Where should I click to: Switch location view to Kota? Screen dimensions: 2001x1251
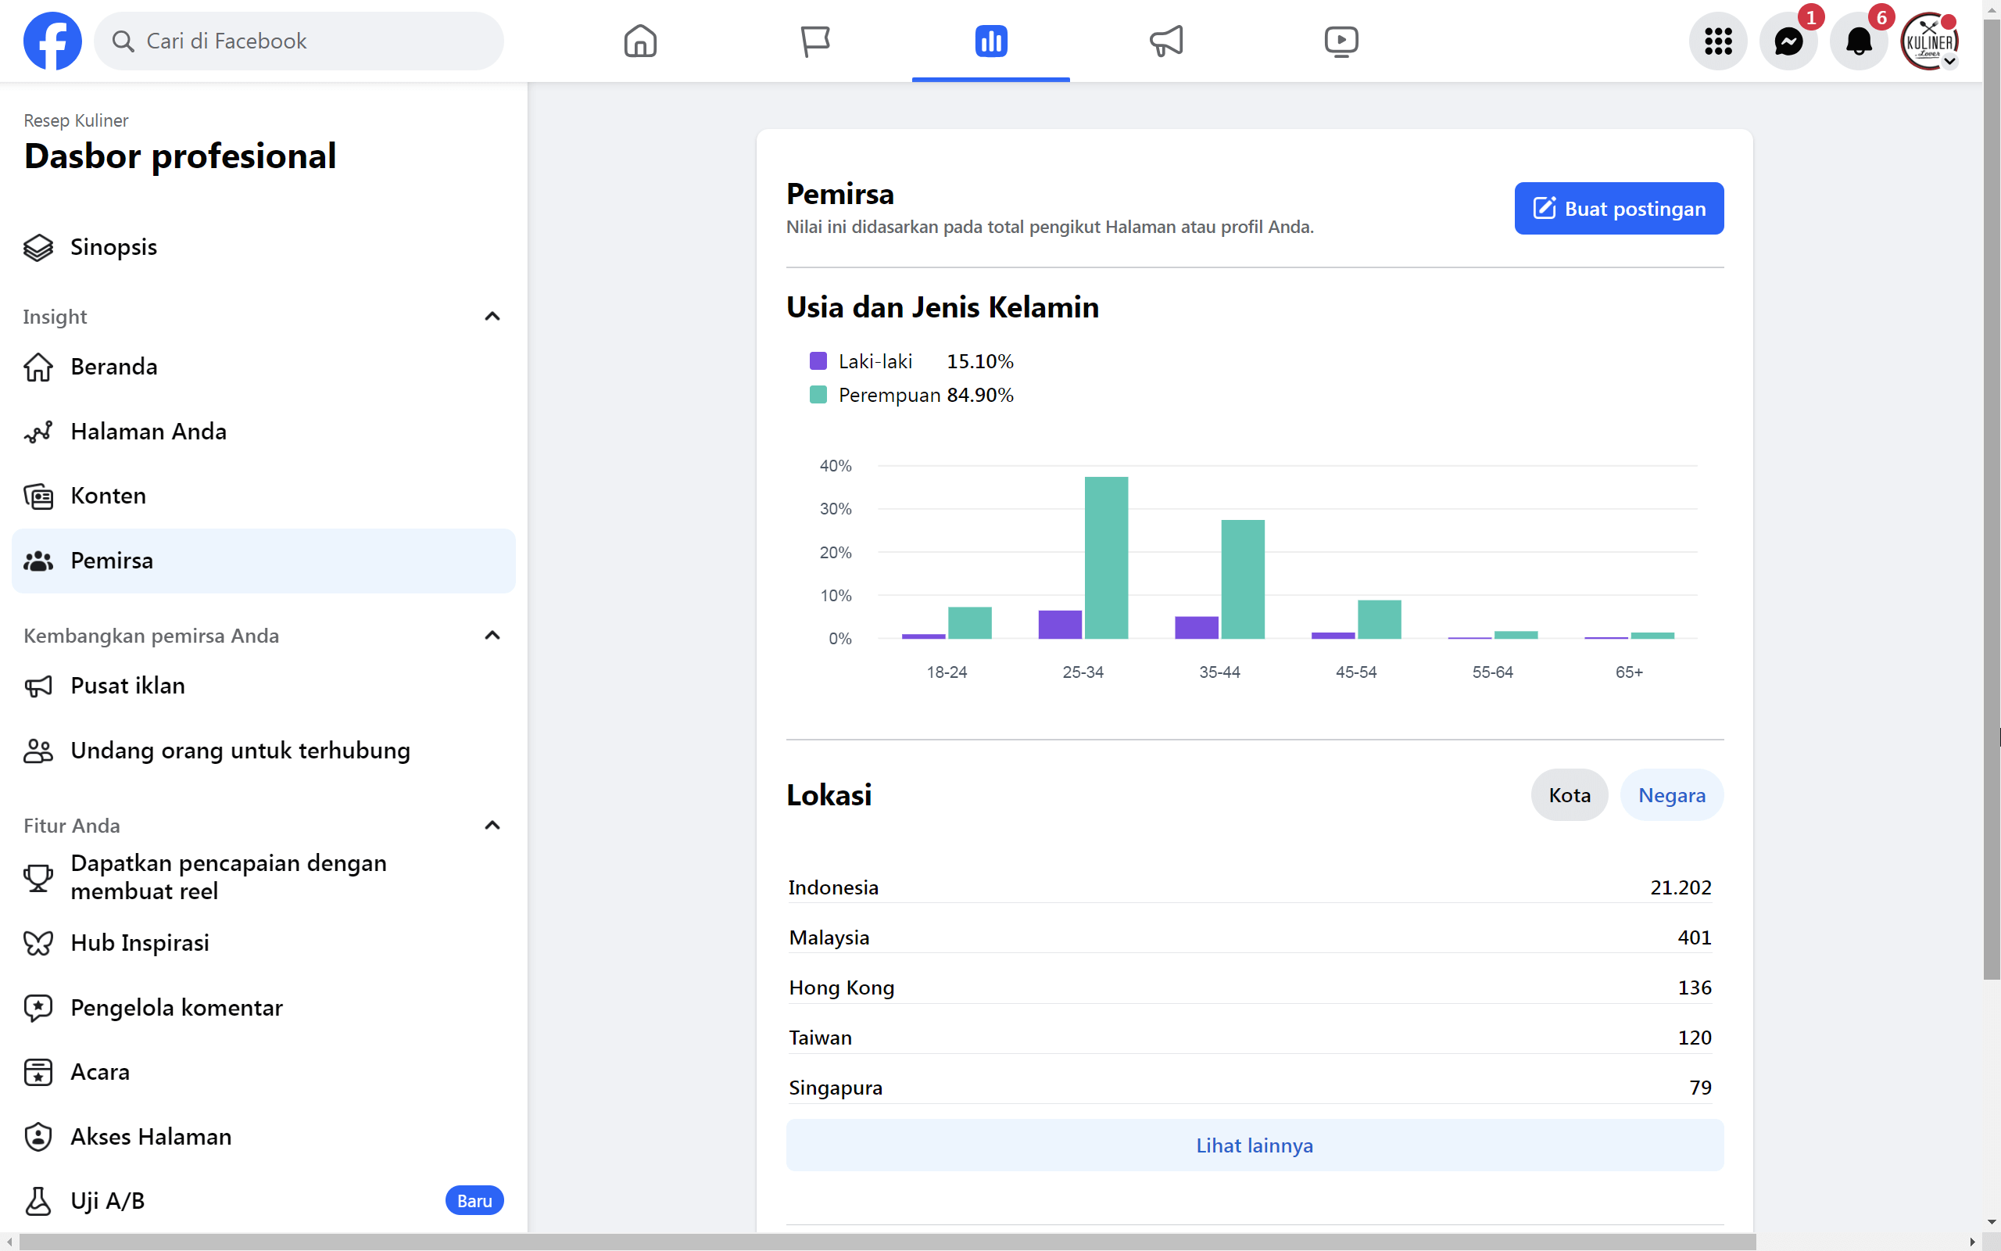pyautogui.click(x=1569, y=794)
